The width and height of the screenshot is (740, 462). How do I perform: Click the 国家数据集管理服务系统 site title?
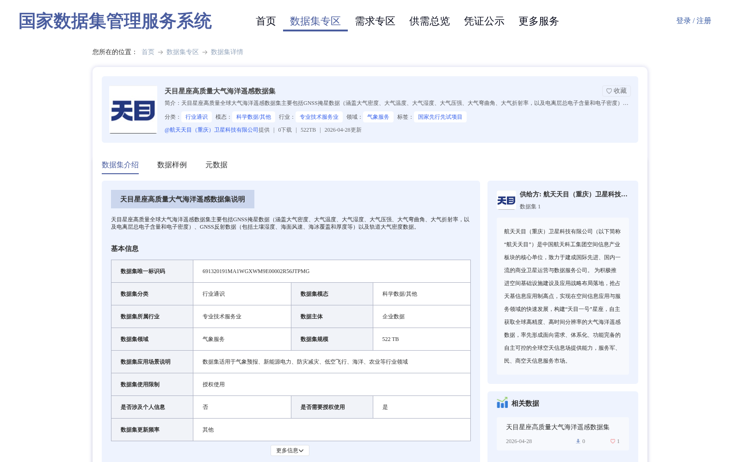point(115,21)
